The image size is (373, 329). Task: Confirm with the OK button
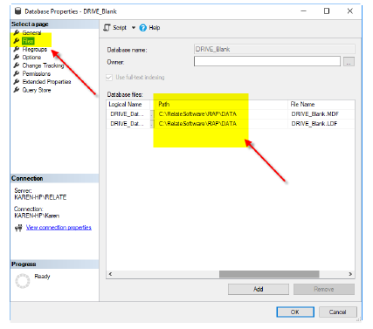[295, 312]
